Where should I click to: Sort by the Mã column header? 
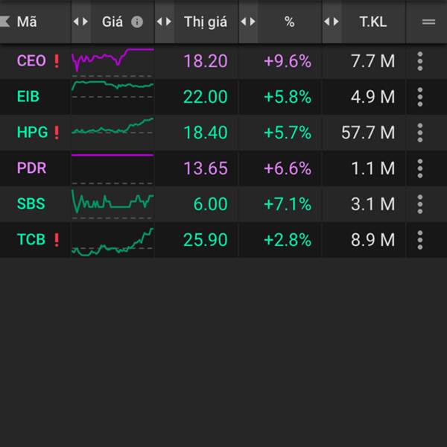coord(27,22)
